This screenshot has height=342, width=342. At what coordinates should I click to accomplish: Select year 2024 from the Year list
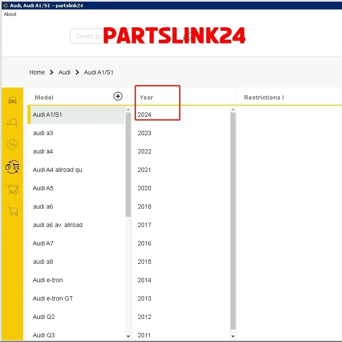(144, 115)
